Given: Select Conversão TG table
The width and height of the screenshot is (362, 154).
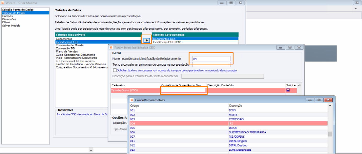Looking at the screenshot, I should [65, 48].
